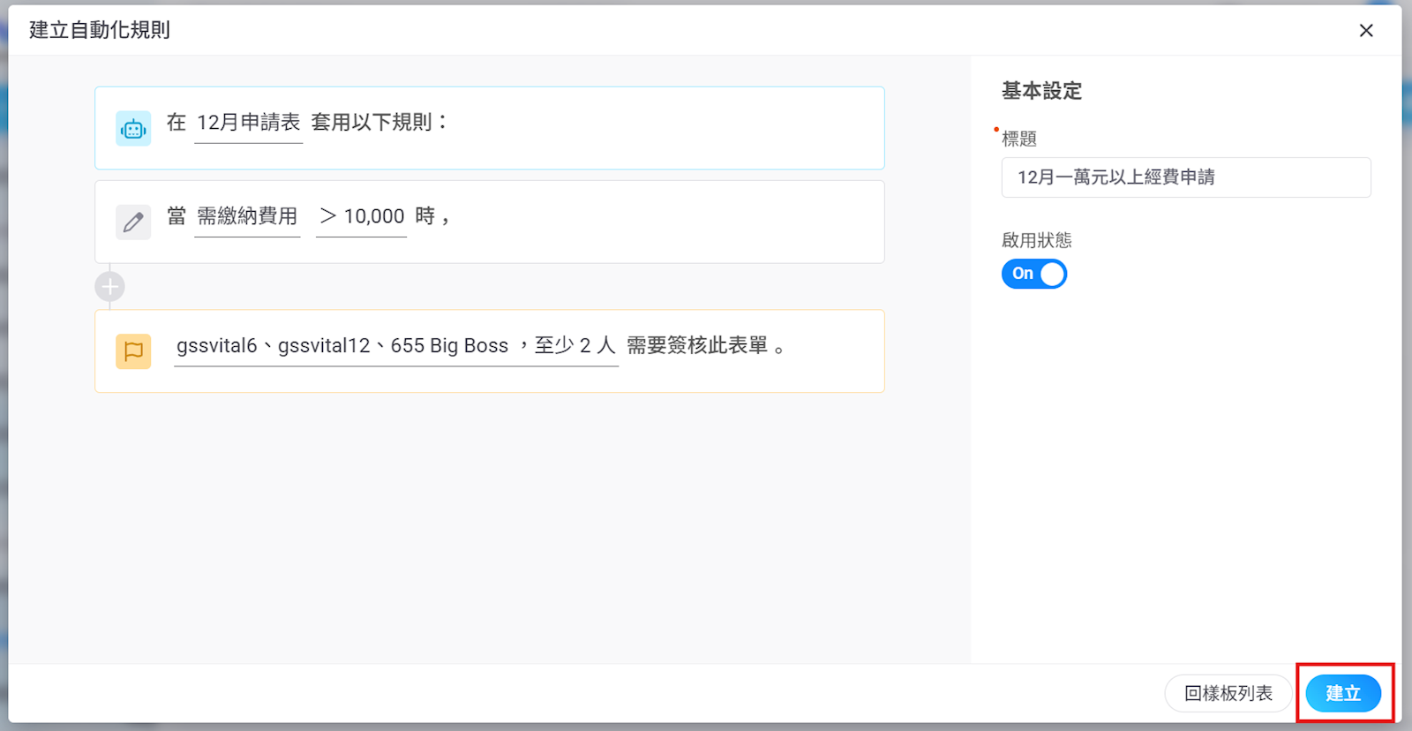Focus the 標題 input field
Image resolution: width=1412 pixels, height=731 pixels.
coord(1185,177)
